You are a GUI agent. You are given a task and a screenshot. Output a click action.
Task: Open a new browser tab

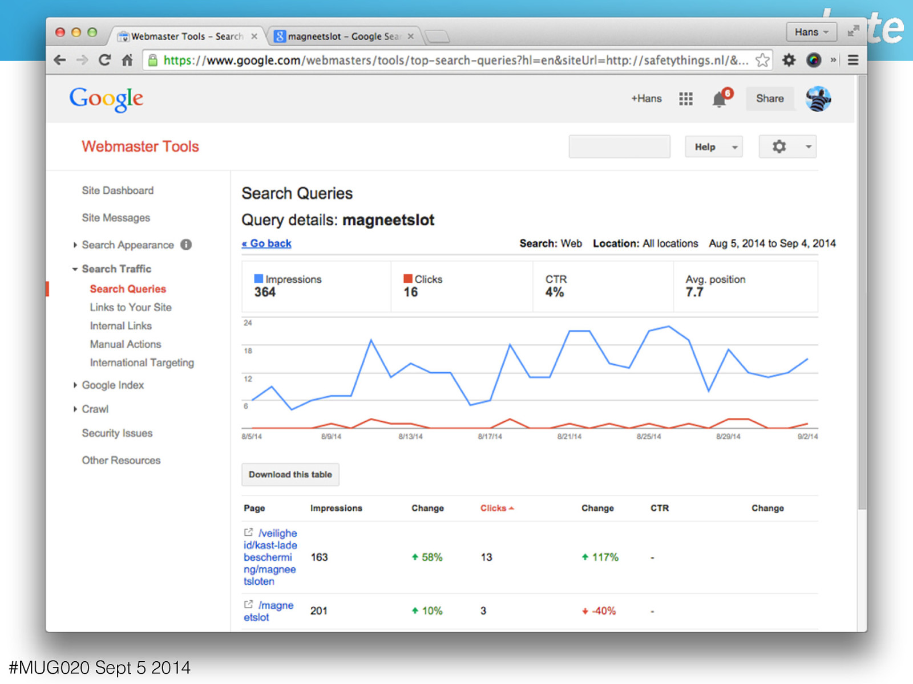point(437,37)
